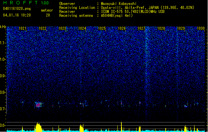The width and height of the screenshot is (208, 132).
Task: Click the 0.9 kHz frequency tick label
Action: pos(3,76)
